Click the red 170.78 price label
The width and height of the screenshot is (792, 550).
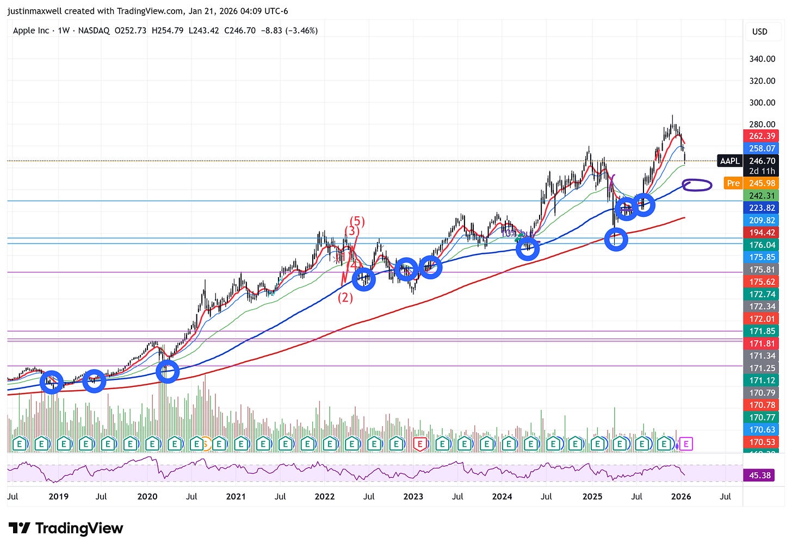762,405
